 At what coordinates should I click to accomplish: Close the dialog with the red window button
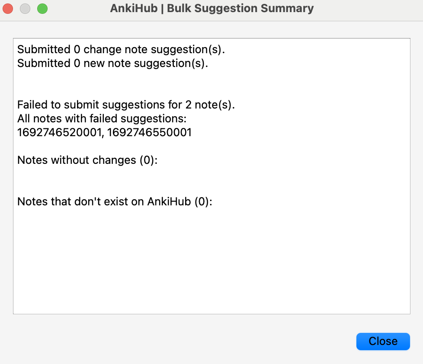point(8,9)
